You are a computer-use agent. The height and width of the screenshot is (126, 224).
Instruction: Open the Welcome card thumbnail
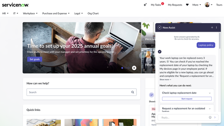148,35
